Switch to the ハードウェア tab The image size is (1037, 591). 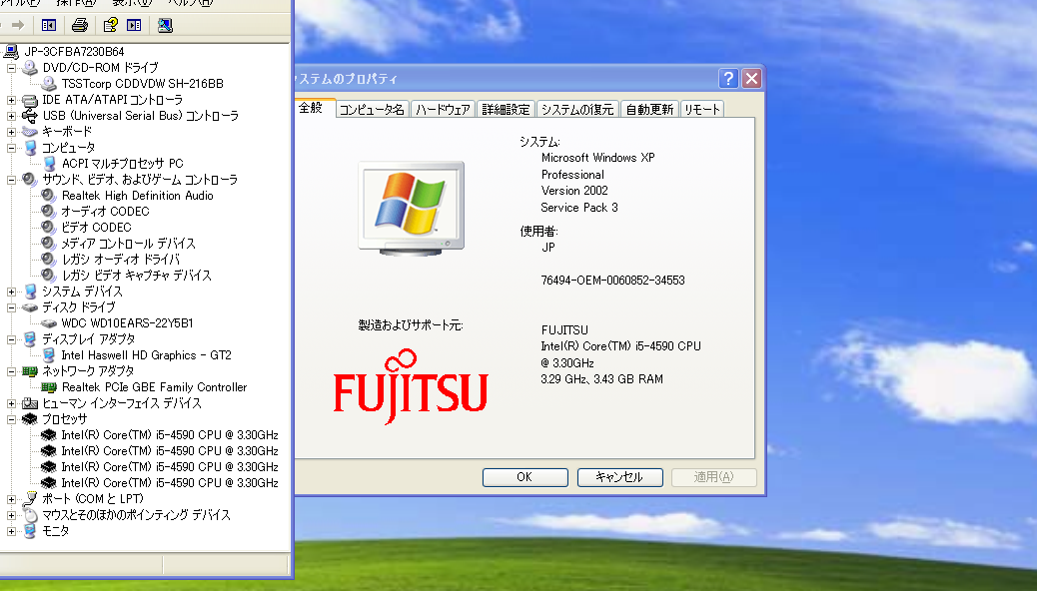tap(443, 110)
